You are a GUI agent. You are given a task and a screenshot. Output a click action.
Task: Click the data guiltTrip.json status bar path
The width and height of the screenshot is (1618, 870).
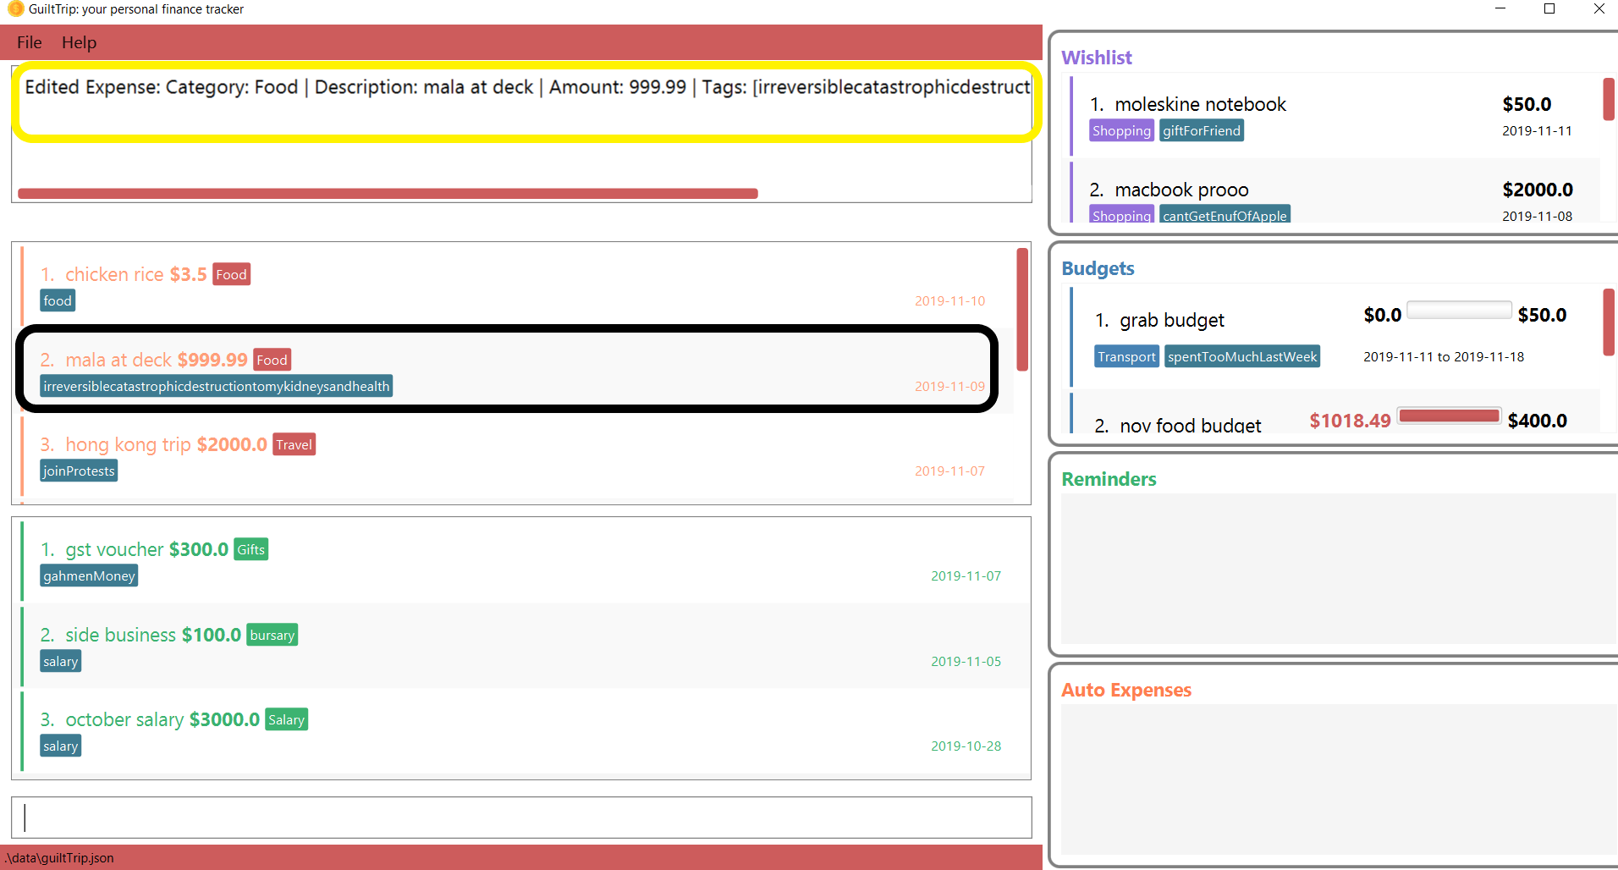[58, 857]
